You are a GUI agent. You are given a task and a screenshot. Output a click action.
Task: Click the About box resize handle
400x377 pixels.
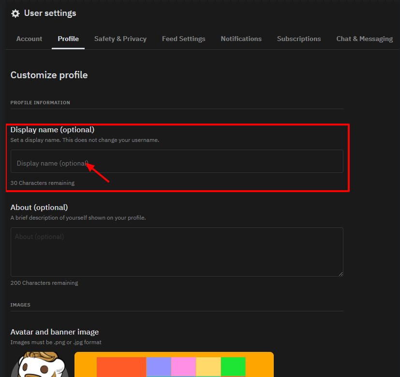pyautogui.click(x=341, y=274)
